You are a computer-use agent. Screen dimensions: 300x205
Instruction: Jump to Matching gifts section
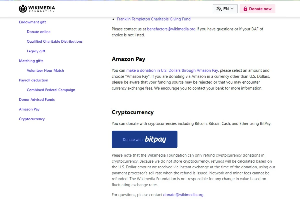point(31,61)
